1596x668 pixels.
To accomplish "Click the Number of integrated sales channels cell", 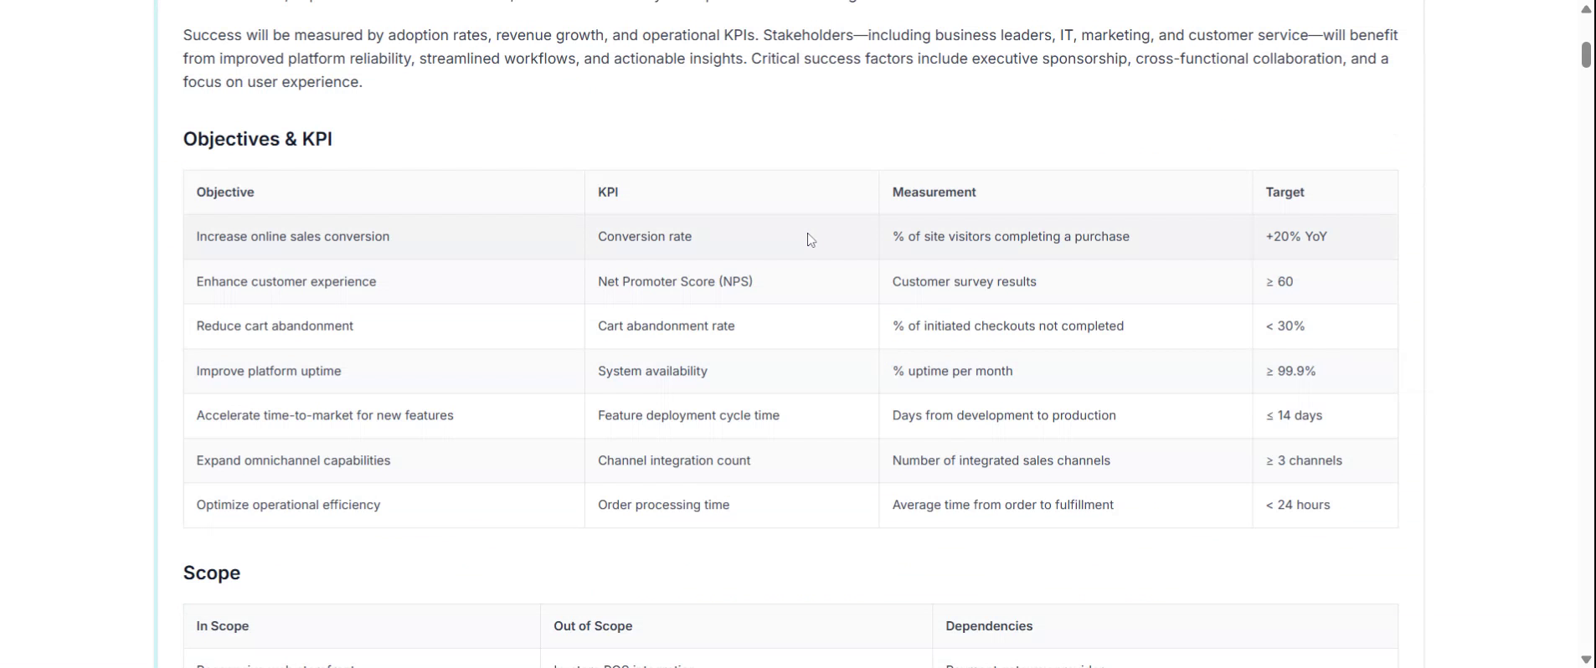I will tap(1001, 460).
